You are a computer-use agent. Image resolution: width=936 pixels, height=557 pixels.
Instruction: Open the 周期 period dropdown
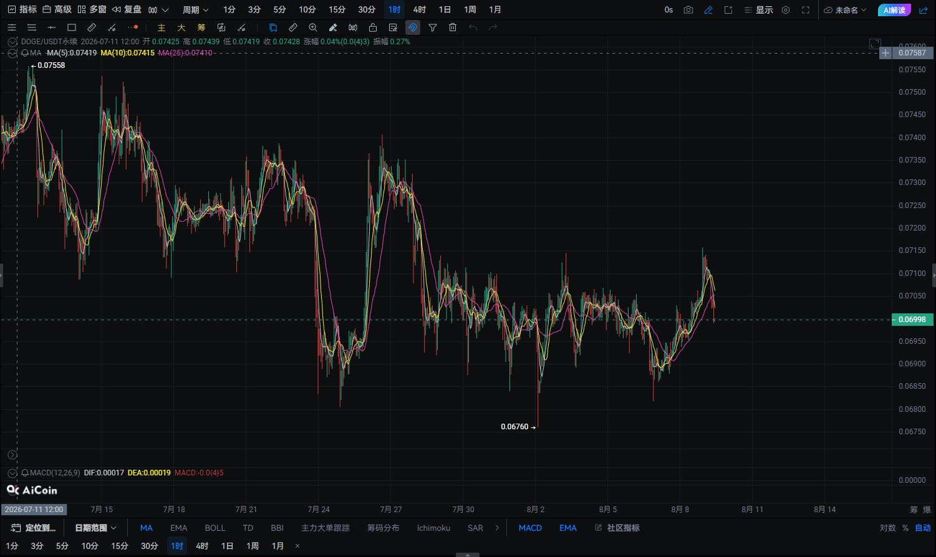196,10
